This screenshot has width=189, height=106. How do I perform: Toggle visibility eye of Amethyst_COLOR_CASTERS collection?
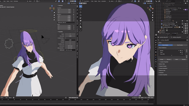pyautogui.click(x=184, y=24)
